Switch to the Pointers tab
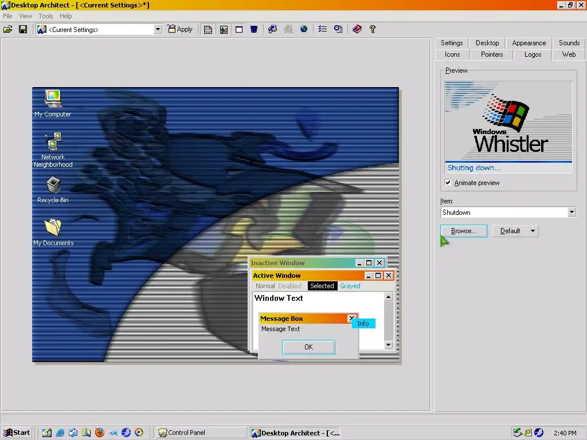Viewport: 587px width, 440px height. 491,54
